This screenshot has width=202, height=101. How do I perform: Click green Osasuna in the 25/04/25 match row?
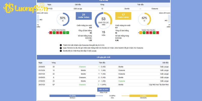(x=82, y=67)
